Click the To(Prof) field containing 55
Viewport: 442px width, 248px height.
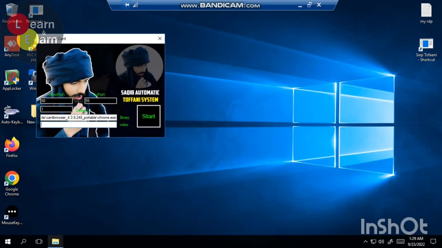coord(100,101)
